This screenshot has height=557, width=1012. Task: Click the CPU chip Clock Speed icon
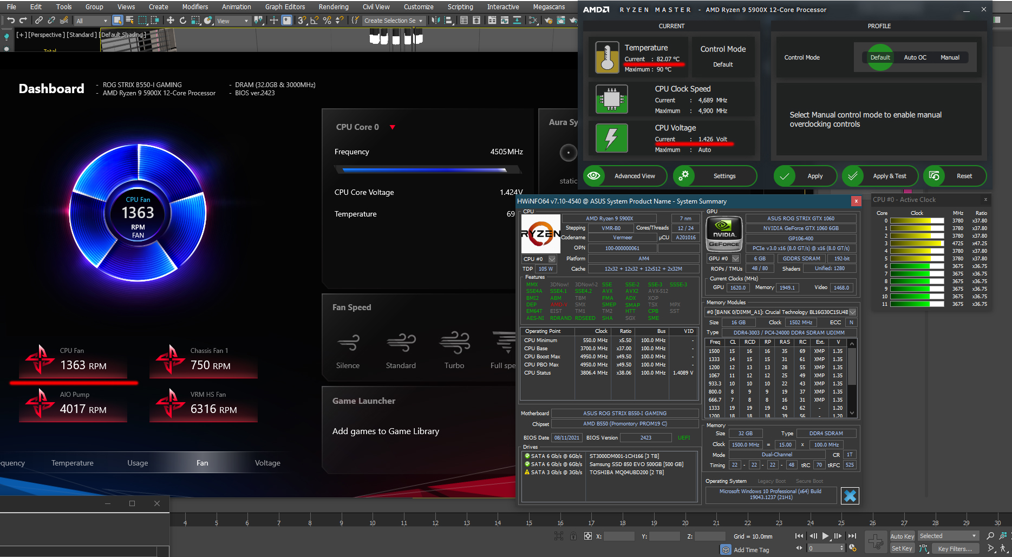point(612,99)
